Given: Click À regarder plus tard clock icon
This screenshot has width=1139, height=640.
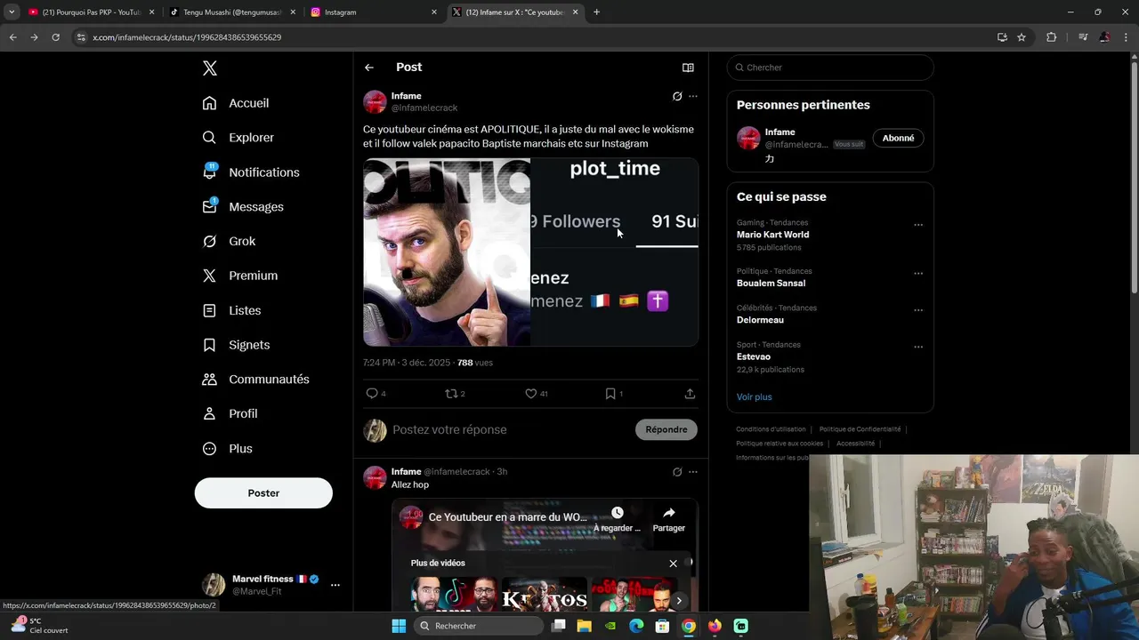Looking at the screenshot, I should (x=618, y=513).
